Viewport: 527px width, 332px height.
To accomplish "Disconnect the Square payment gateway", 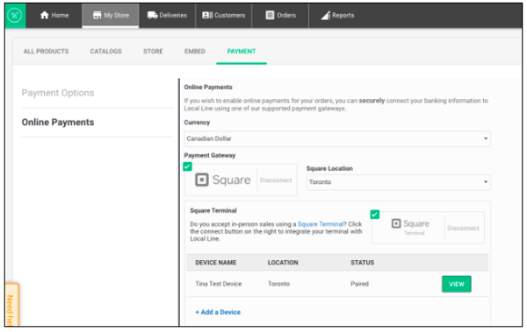I will (x=276, y=180).
